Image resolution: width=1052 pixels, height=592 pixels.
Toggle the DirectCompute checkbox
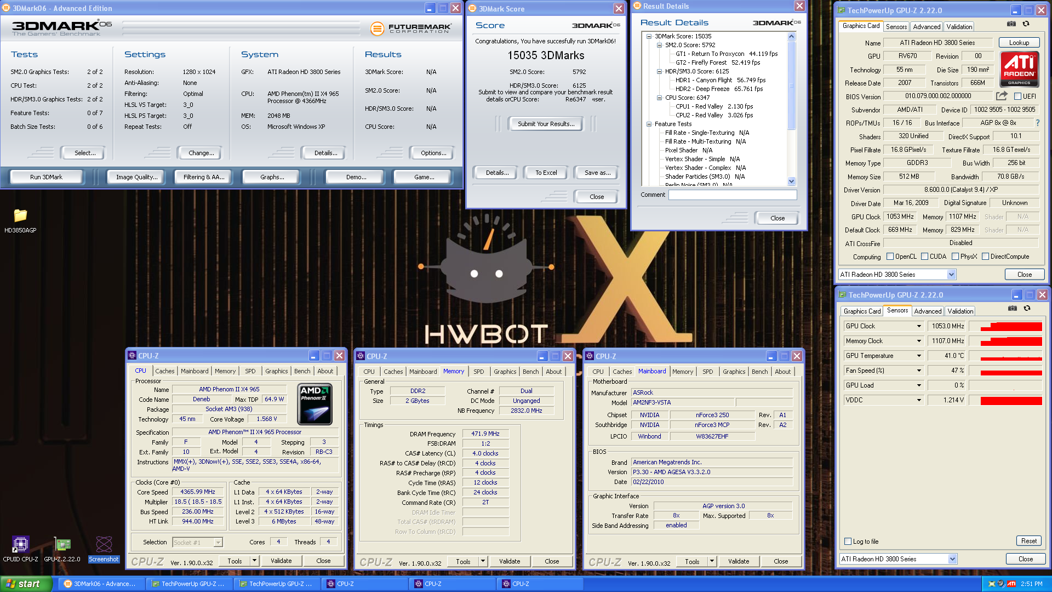[986, 257]
